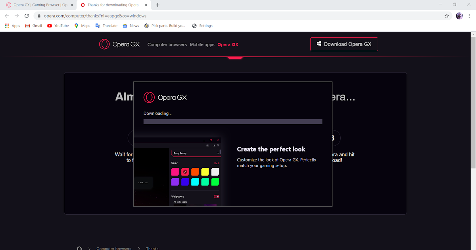The height and width of the screenshot is (250, 476).
Task: Pick the orange color swatch
Action: (x=195, y=172)
